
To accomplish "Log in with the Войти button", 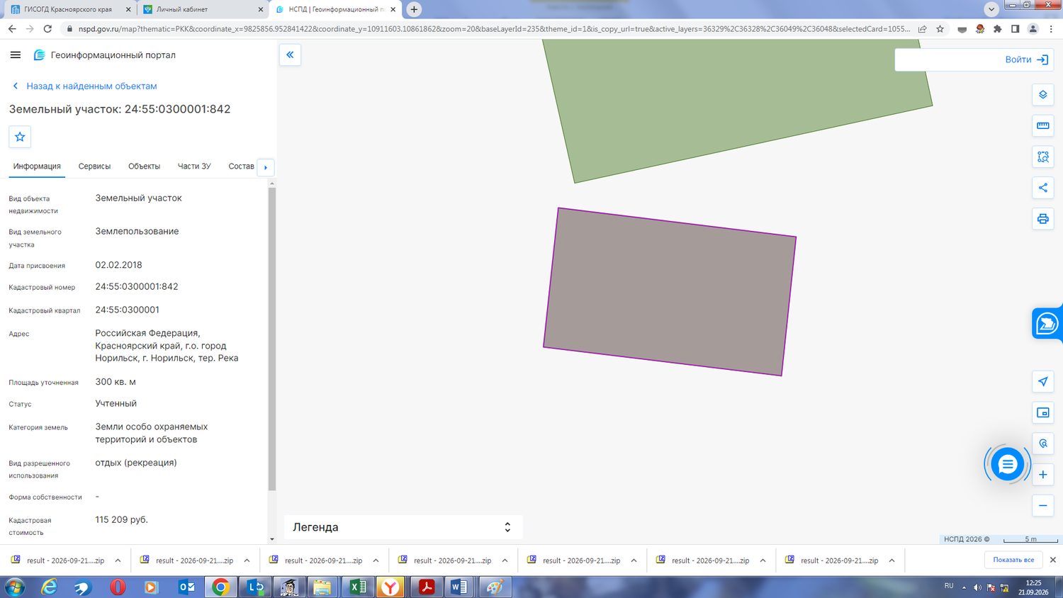I will tap(1026, 60).
